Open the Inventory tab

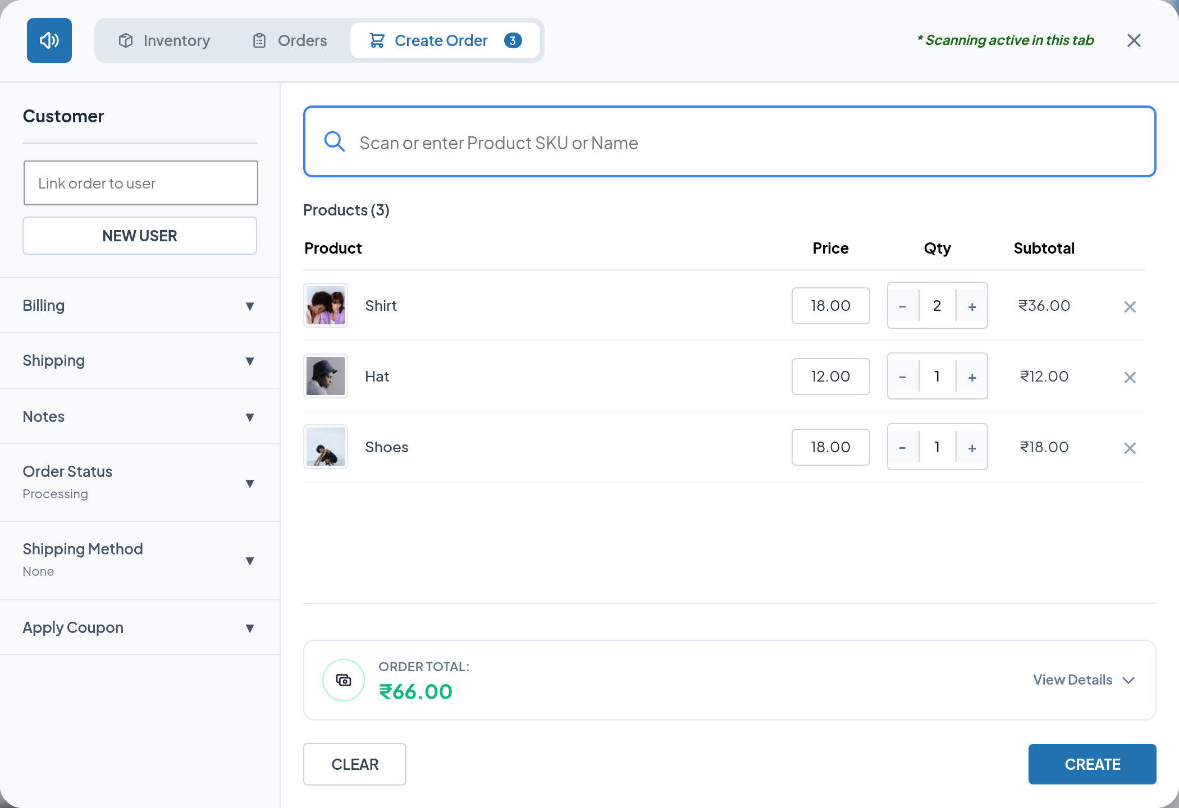point(164,40)
